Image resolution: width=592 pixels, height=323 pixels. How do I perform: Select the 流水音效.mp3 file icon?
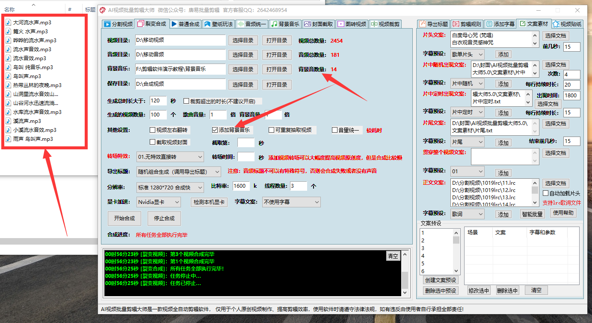[x=8, y=58]
